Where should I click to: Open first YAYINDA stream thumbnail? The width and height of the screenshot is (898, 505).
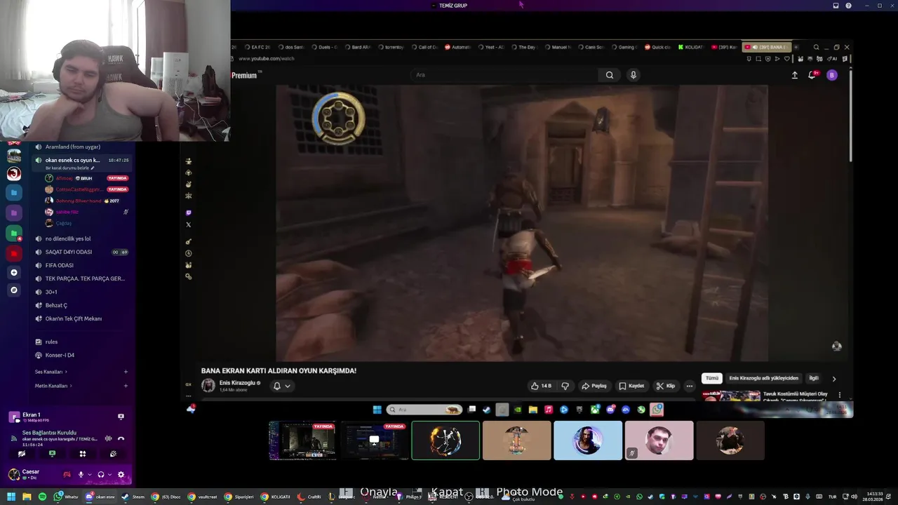302,440
